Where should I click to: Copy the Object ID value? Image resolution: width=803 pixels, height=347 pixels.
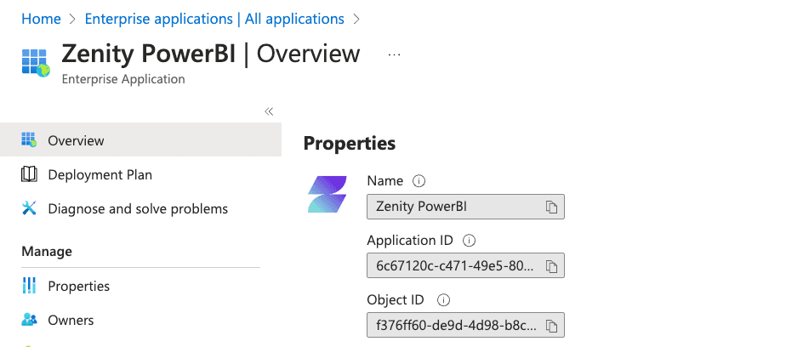551,326
